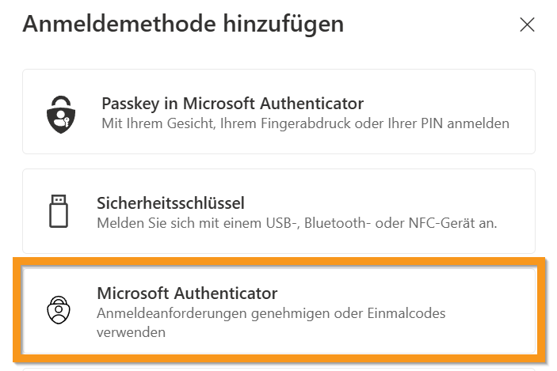Click the partially visible card at bottom

tap(278, 369)
